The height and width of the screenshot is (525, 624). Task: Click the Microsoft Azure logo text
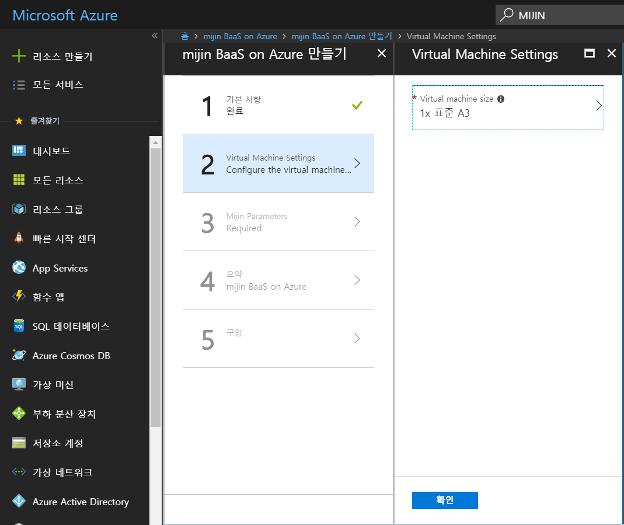[65, 15]
